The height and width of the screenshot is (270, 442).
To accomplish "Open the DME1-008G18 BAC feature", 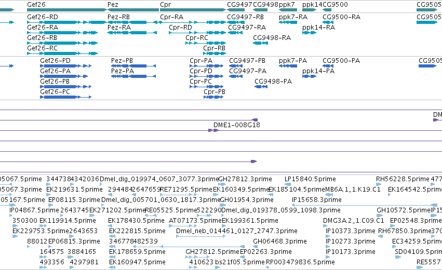I will pos(236,125).
